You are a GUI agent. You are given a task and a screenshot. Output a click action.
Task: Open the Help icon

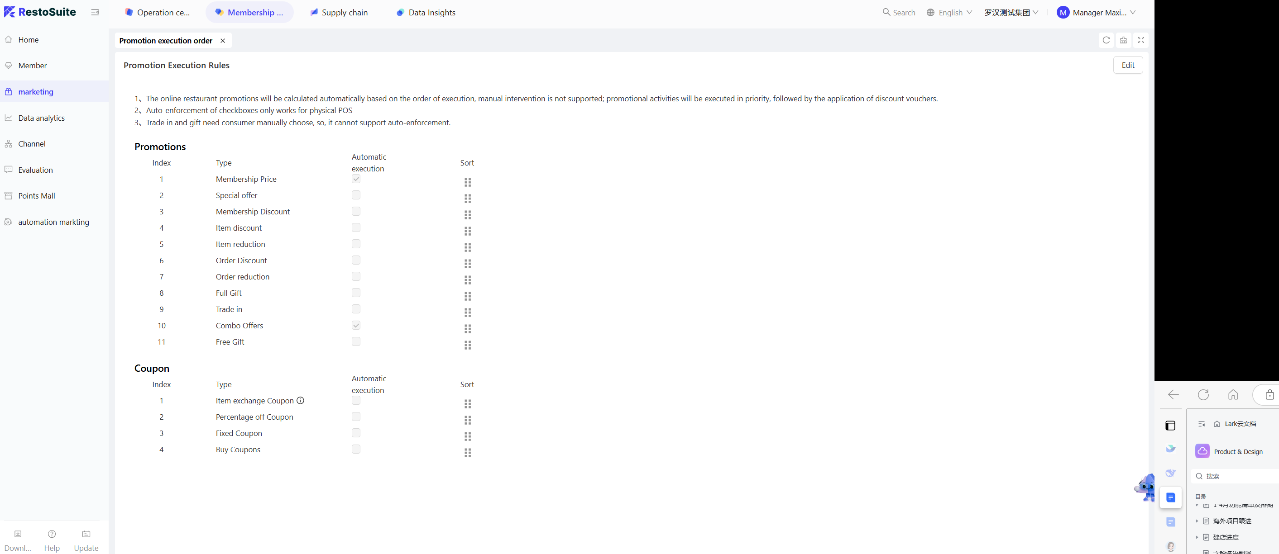point(52,534)
